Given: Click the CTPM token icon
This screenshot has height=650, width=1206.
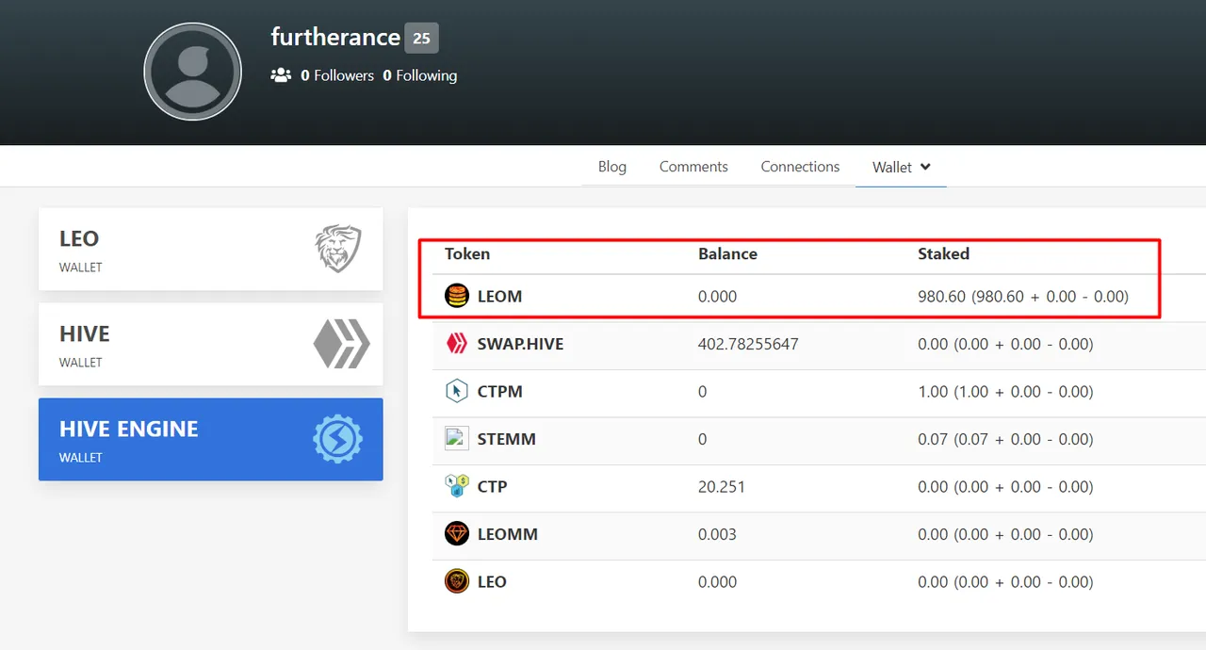Looking at the screenshot, I should coord(457,391).
